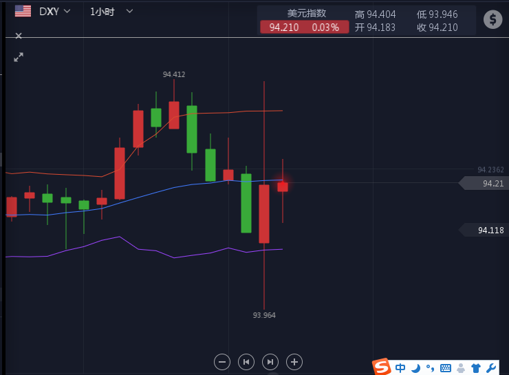509x375 pixels.
Task: Close the chart with the X icon
Action: click(19, 36)
